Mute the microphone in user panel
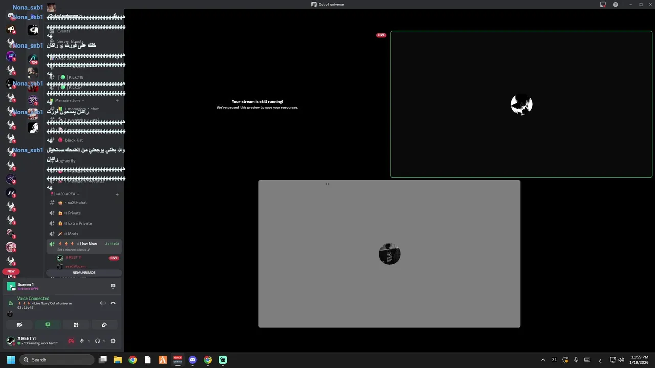 coord(81,341)
